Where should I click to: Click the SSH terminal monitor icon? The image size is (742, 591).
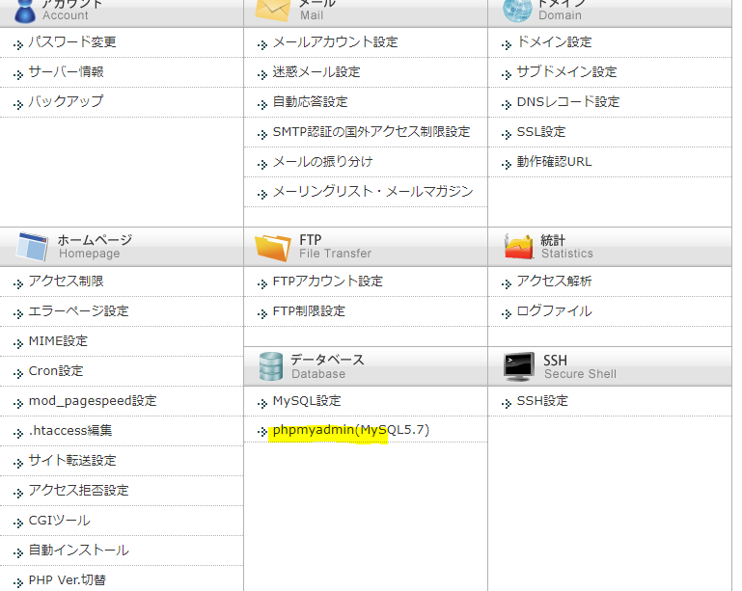[519, 366]
